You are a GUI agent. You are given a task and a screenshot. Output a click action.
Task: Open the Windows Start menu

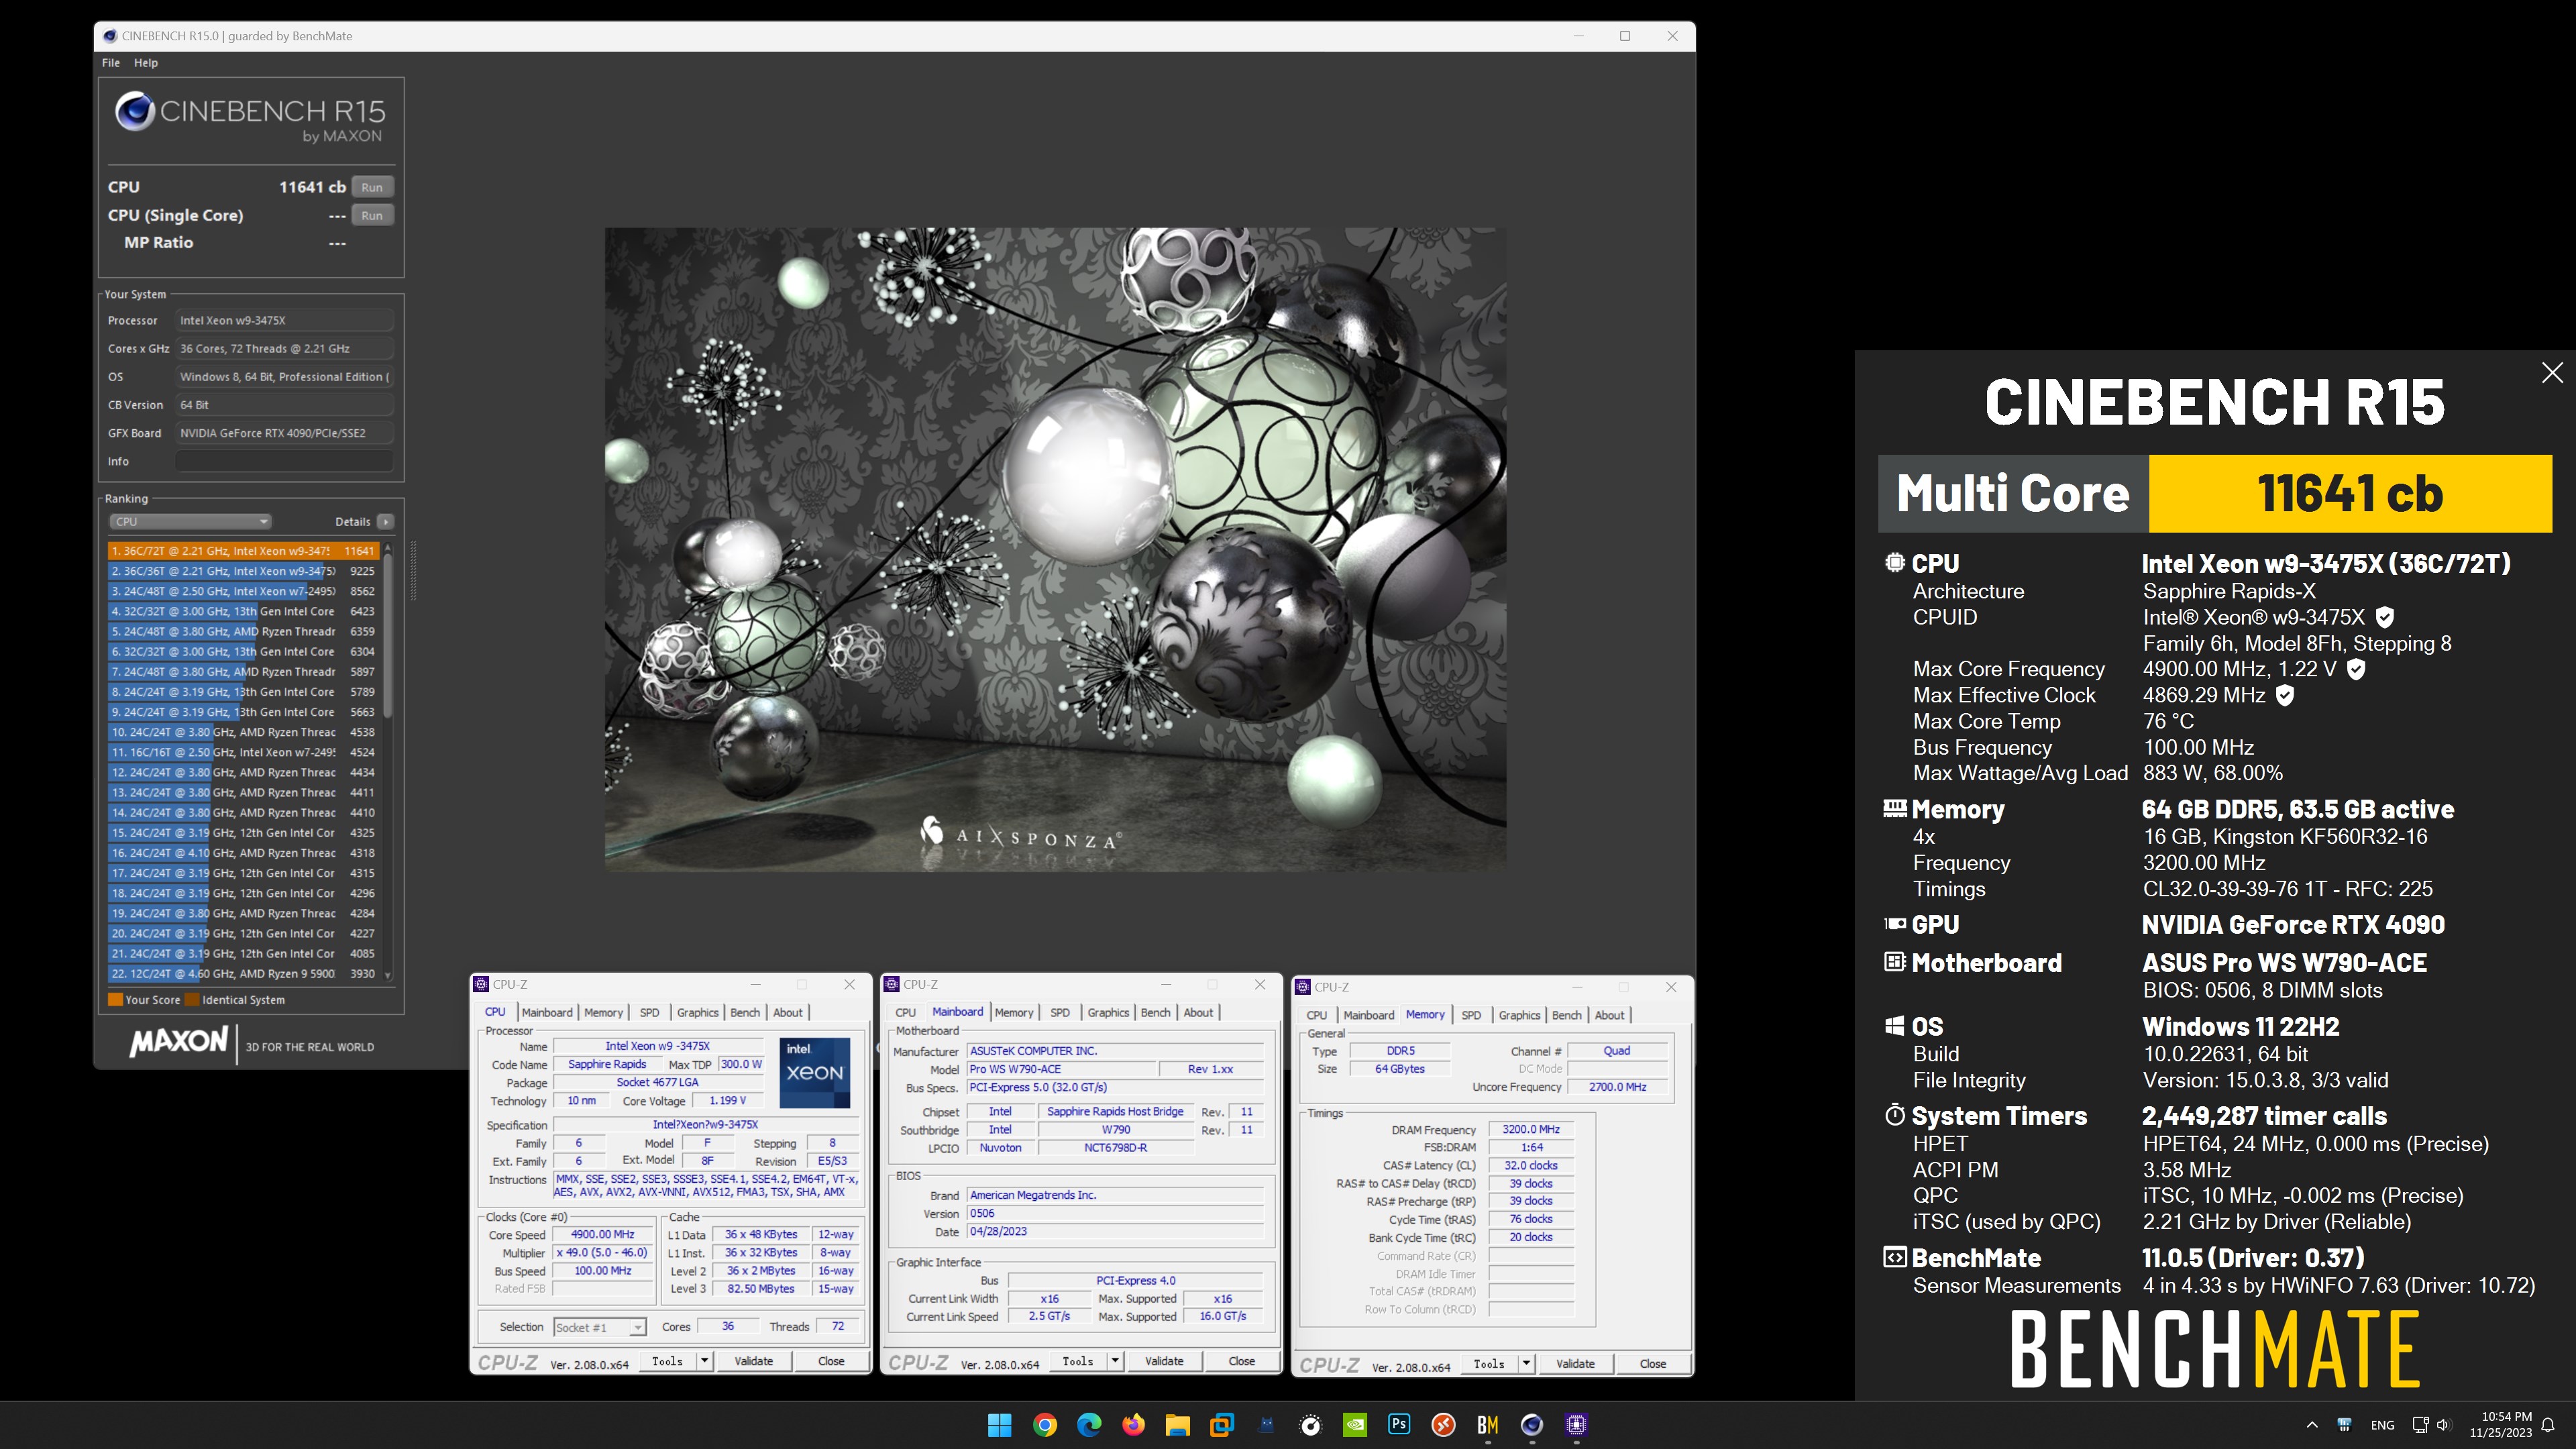999,1425
